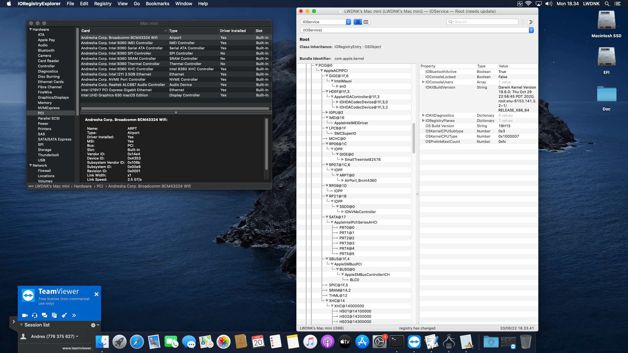Sort by the Card column header
Image resolution: width=628 pixels, height=353 pixels.
tap(124, 31)
